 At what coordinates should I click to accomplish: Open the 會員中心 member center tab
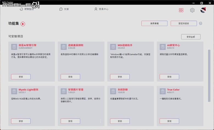pos(102,9)
